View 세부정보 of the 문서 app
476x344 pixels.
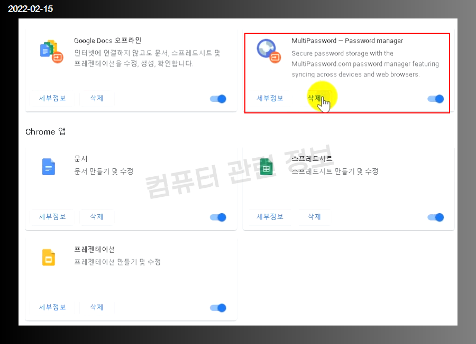tap(52, 216)
